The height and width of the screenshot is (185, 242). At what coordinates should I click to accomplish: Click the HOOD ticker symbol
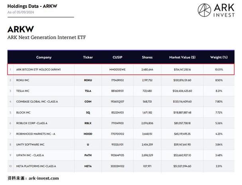tap(88, 134)
